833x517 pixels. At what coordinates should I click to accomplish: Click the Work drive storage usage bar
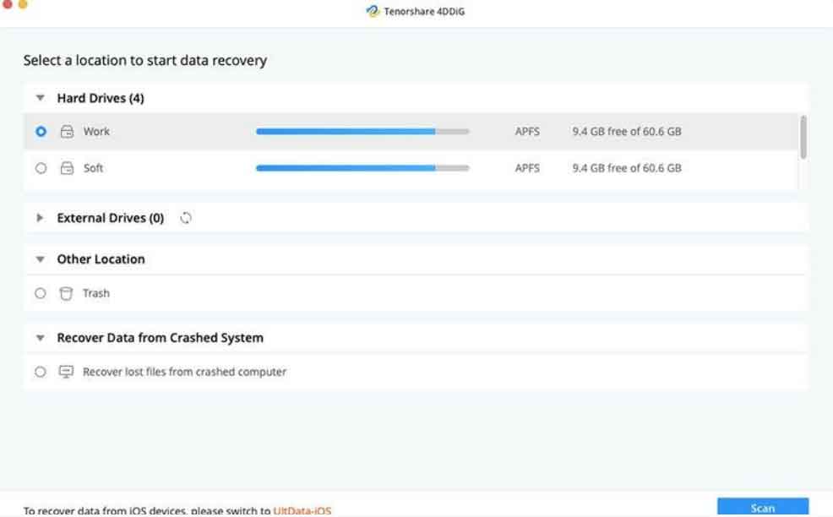(362, 132)
